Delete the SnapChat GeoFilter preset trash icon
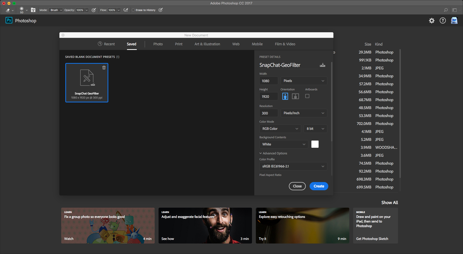Image resolution: width=463 pixels, height=254 pixels. coord(104,68)
